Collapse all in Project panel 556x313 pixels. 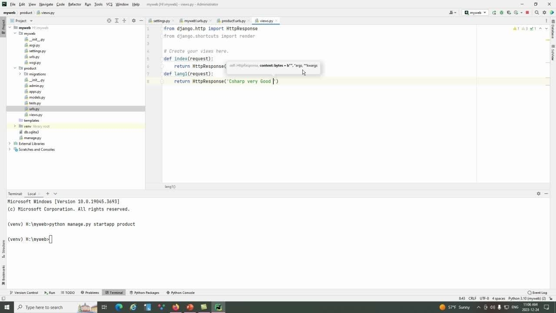pos(124,21)
